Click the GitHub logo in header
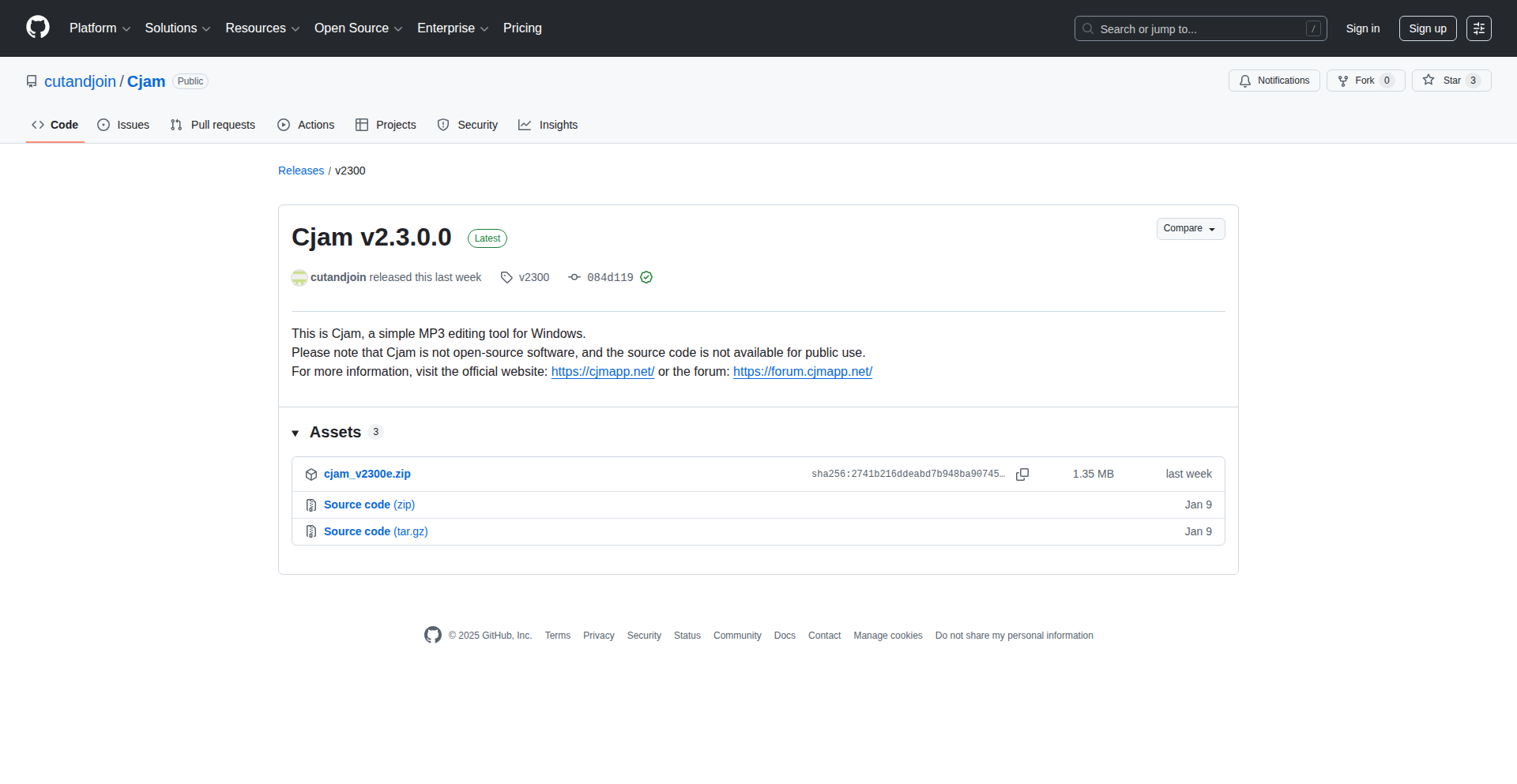The width and height of the screenshot is (1517, 784). (38, 28)
